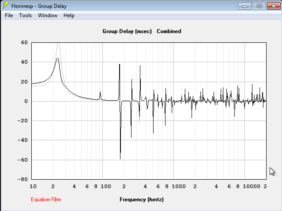
Task: Click the 1000 frequency axis tick label
Action: coord(179,186)
